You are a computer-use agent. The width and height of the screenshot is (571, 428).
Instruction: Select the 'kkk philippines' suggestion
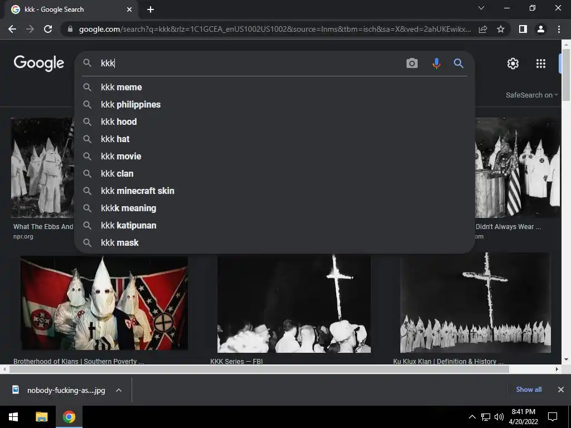[x=274, y=104]
